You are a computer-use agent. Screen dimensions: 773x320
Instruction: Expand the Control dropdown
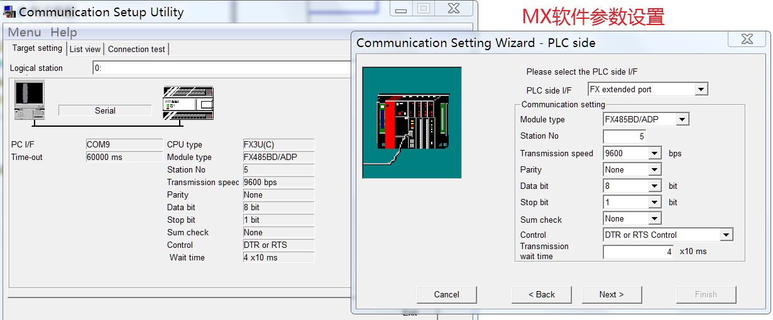[x=726, y=235]
